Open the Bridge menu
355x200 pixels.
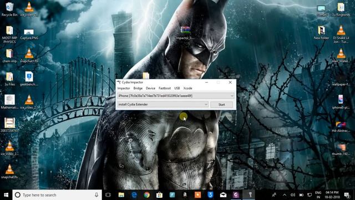(x=138, y=88)
